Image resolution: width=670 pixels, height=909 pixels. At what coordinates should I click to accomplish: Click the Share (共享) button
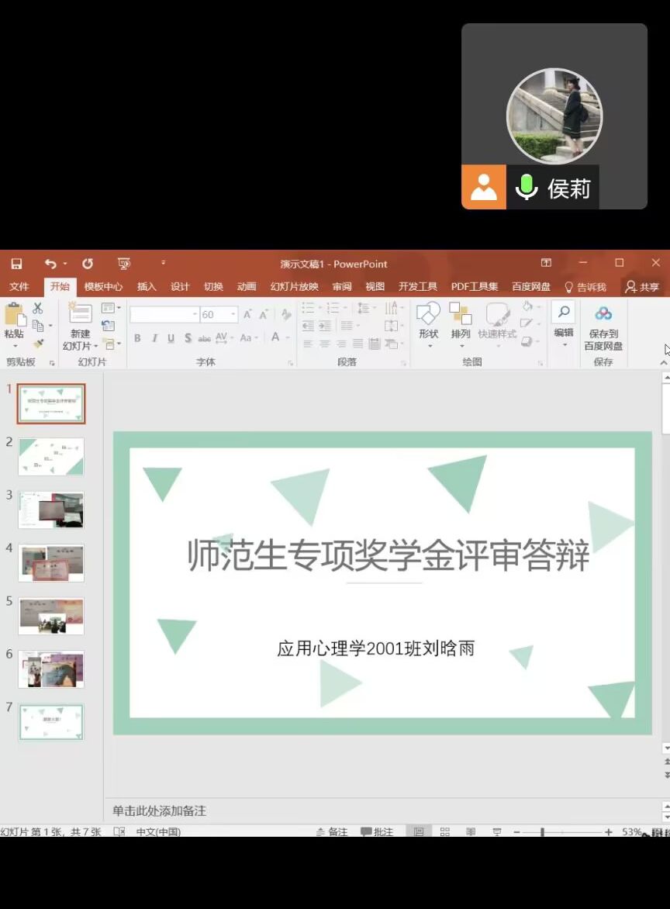(x=642, y=287)
